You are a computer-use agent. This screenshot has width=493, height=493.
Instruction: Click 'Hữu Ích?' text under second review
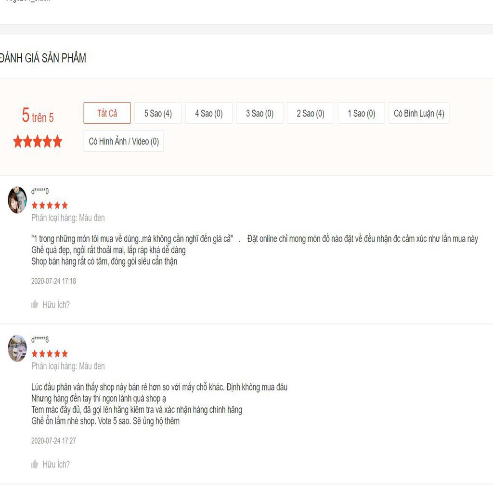click(56, 464)
